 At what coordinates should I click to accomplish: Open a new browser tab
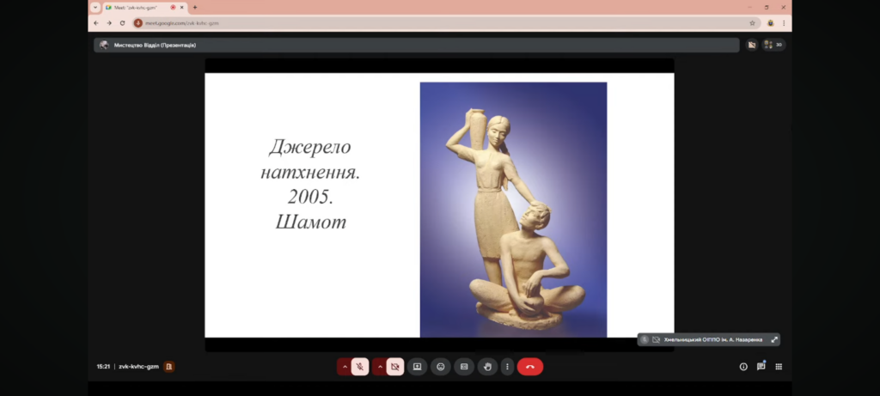tap(195, 7)
